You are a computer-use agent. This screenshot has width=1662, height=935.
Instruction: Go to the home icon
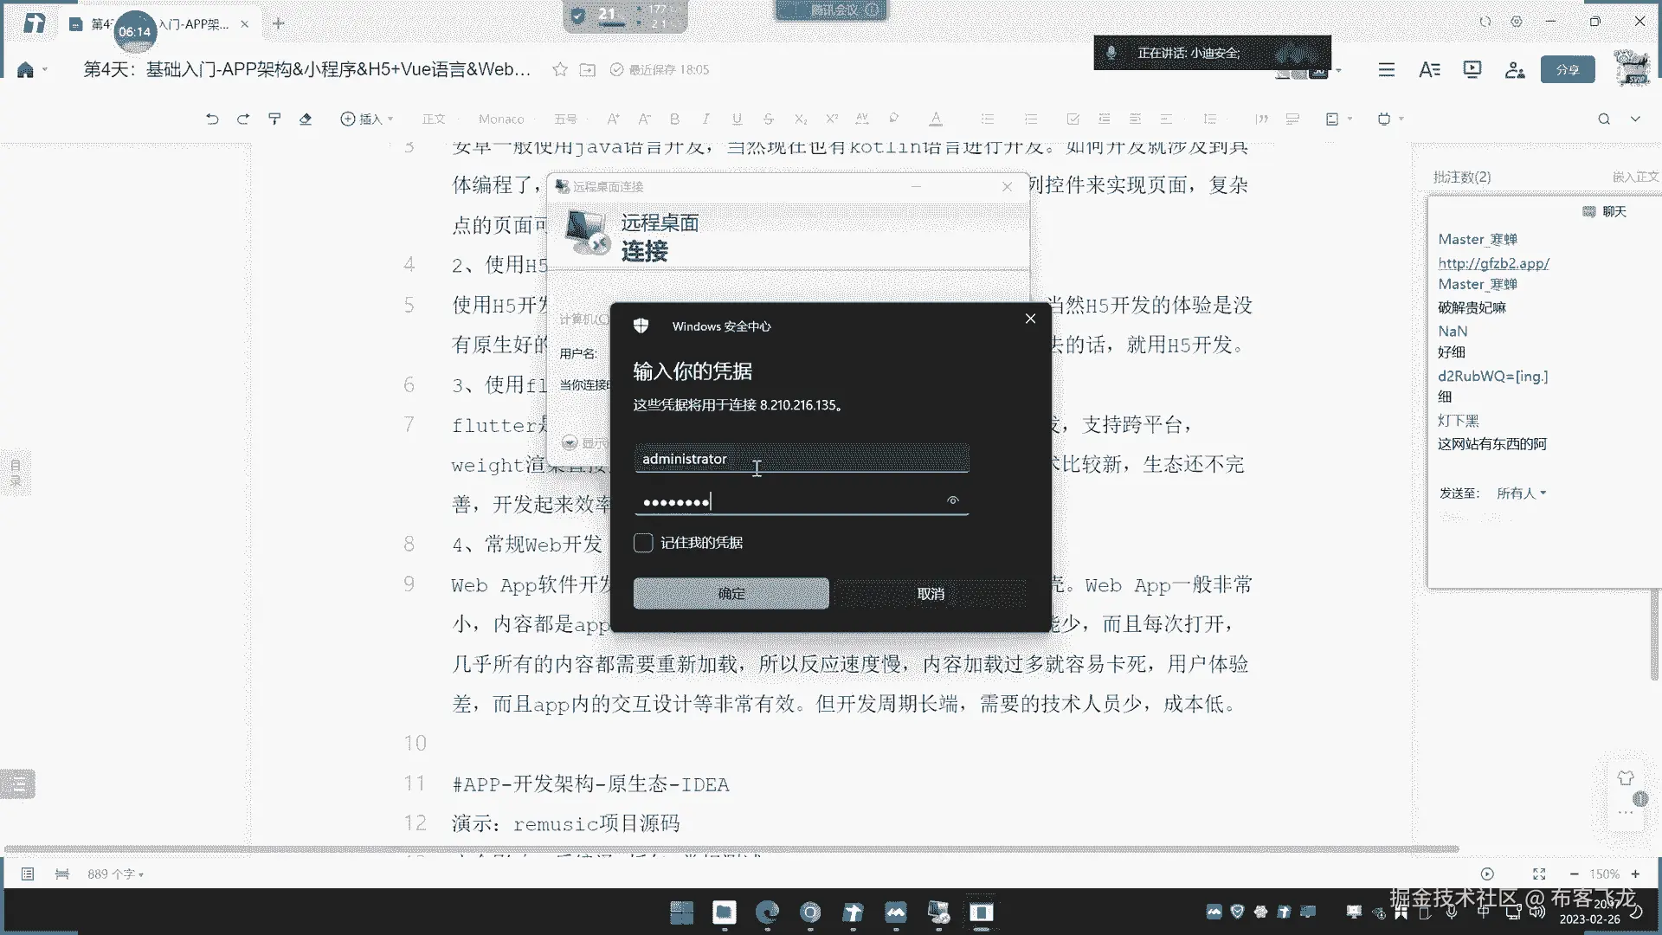(25, 70)
